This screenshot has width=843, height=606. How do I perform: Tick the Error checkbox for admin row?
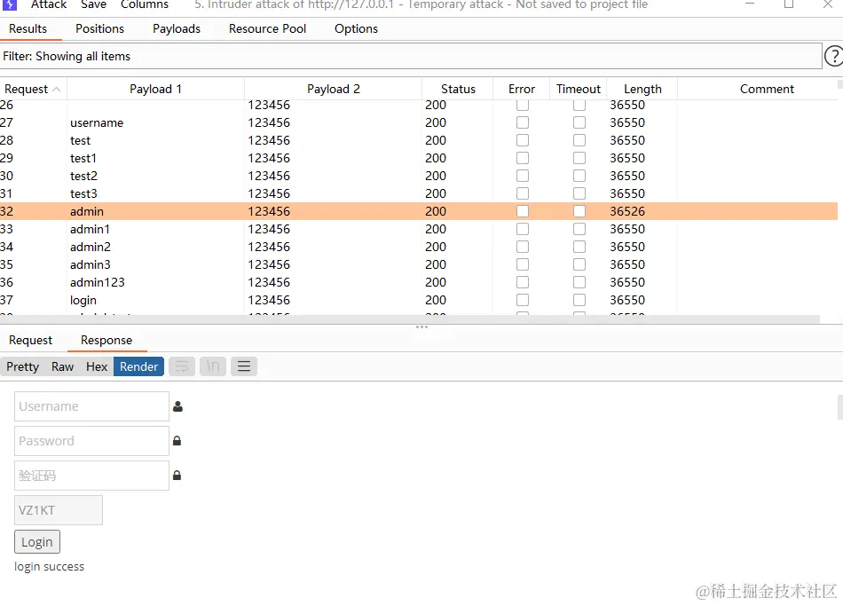pyautogui.click(x=523, y=211)
